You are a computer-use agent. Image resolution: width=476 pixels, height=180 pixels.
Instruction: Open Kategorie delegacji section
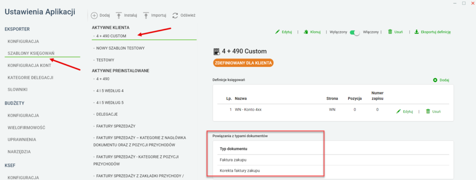coord(30,77)
